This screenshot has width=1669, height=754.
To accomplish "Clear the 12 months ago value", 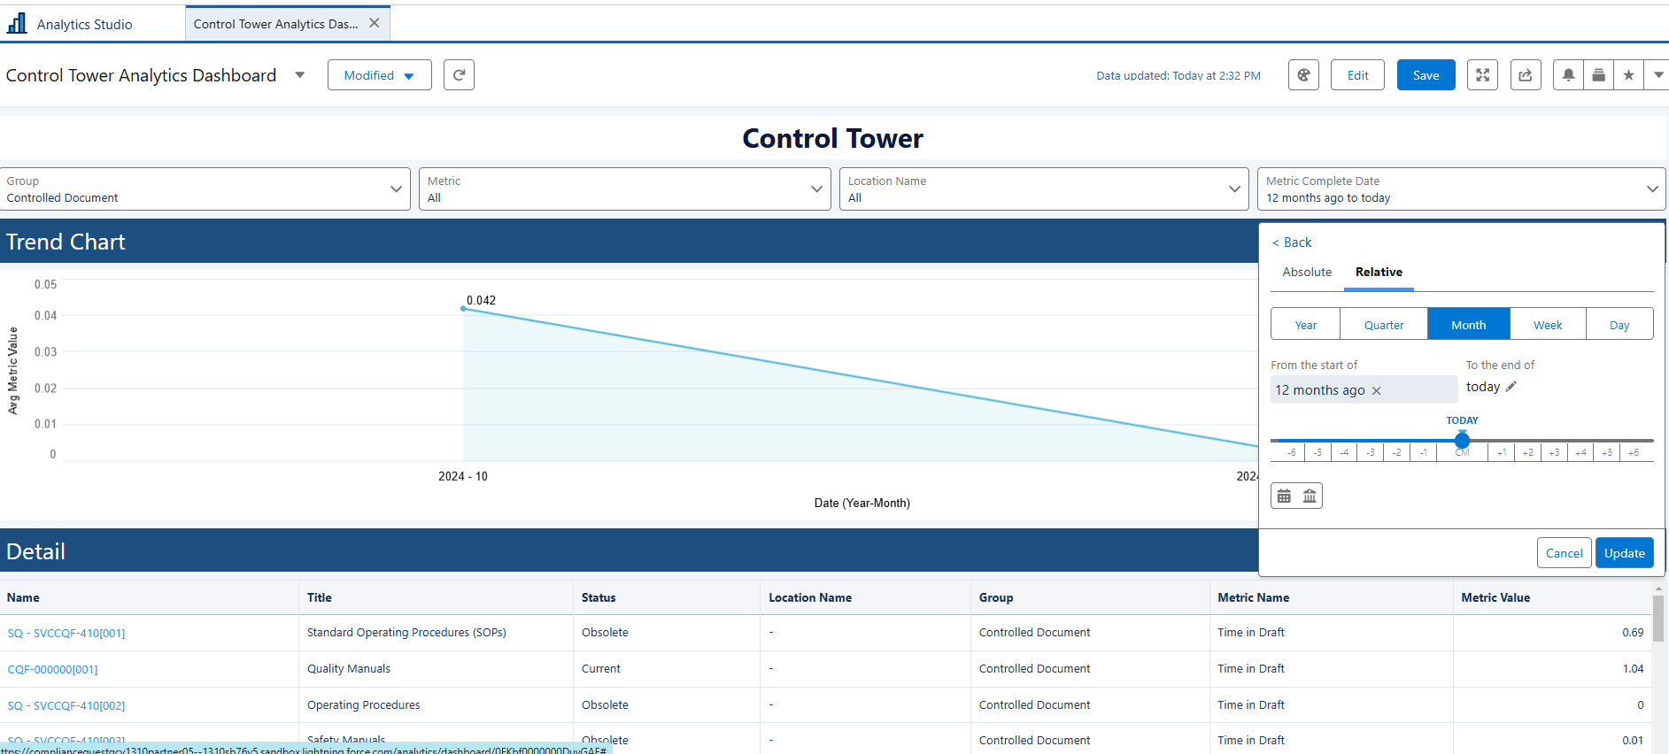I will pyautogui.click(x=1376, y=391).
